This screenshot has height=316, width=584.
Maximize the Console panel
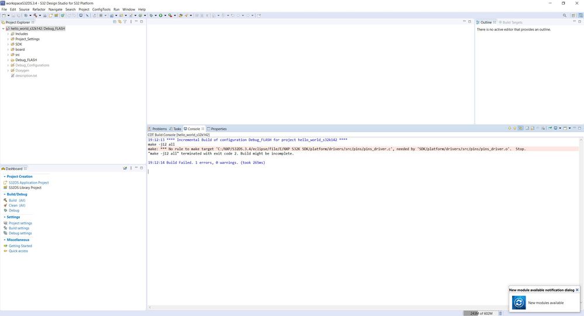pos(579,128)
